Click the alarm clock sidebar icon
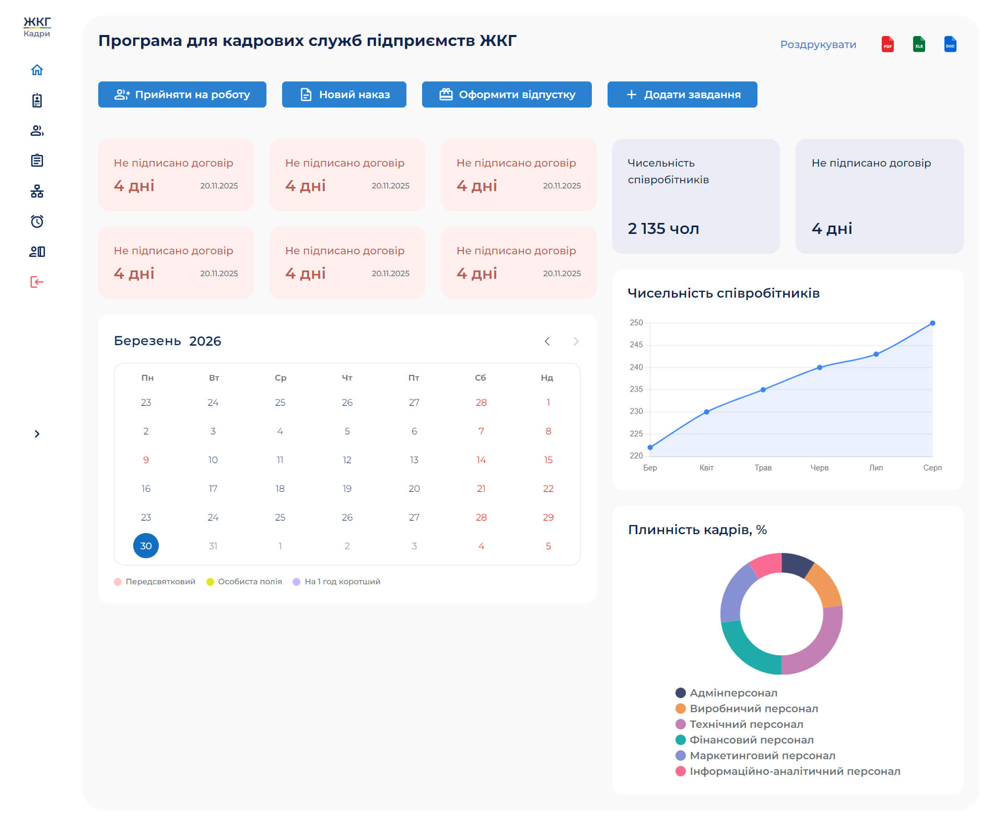1003x826 pixels. 37,221
